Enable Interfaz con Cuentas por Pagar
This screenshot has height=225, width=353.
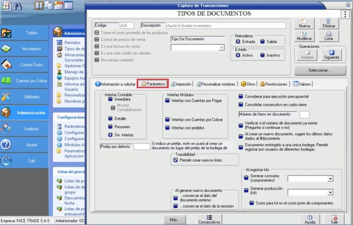point(168,101)
